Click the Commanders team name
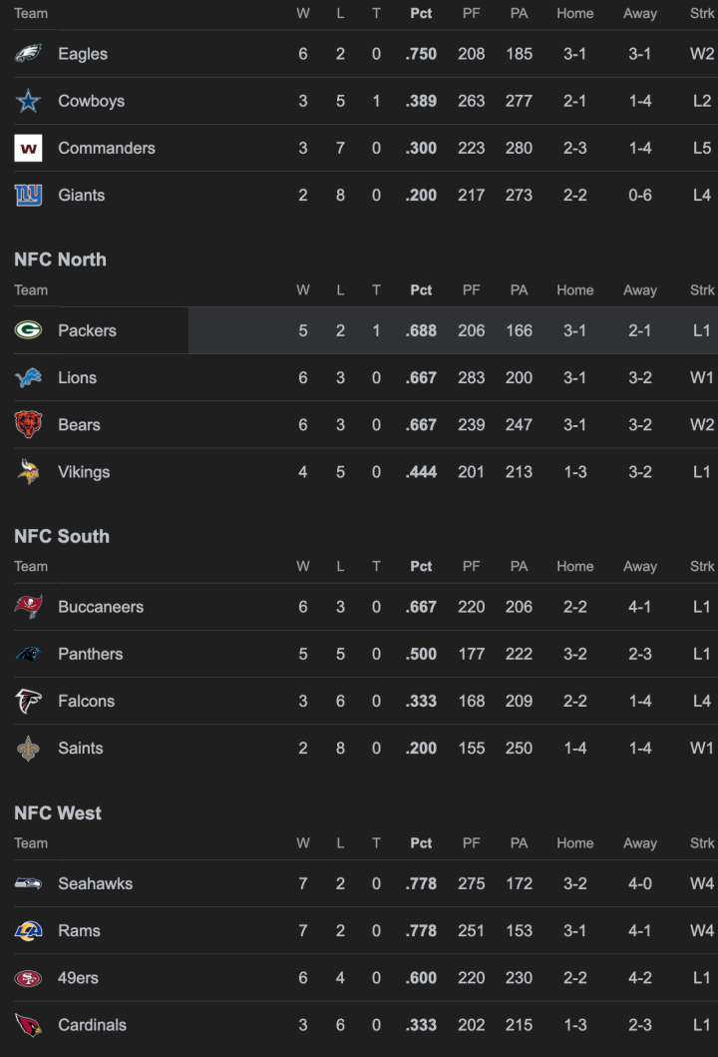Screen dimensions: 718x1057 coord(106,148)
